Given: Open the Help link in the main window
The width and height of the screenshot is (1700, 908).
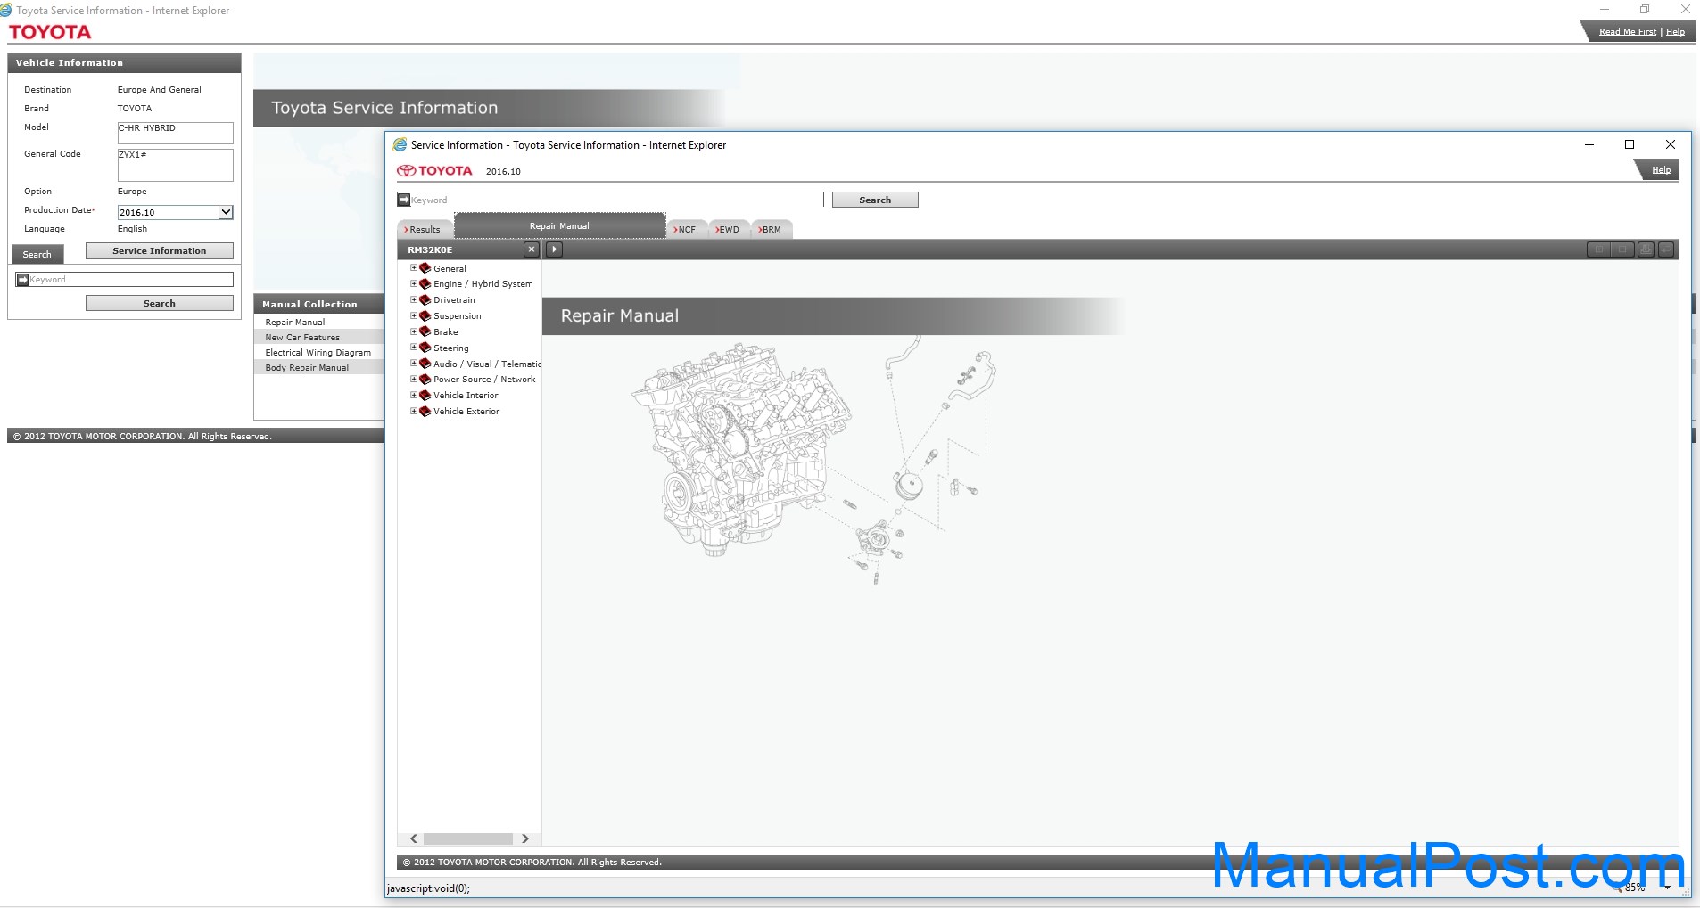Looking at the screenshot, I should [x=1675, y=32].
